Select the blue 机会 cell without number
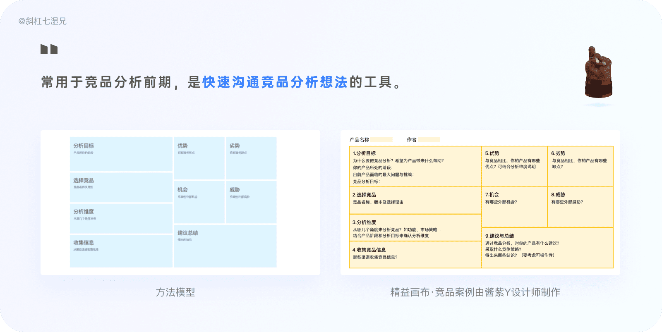The image size is (662, 332). pyautogui.click(x=199, y=202)
